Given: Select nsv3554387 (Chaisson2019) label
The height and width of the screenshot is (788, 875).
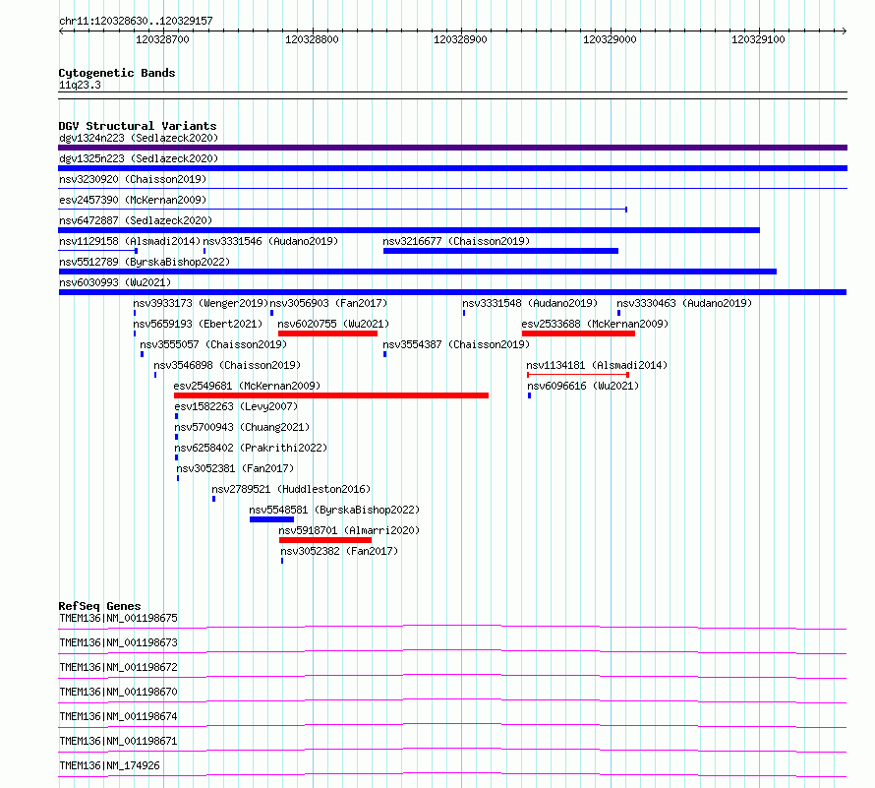Looking at the screenshot, I should pyautogui.click(x=456, y=344).
